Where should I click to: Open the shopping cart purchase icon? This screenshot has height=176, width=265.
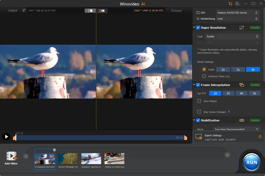click(230, 4)
